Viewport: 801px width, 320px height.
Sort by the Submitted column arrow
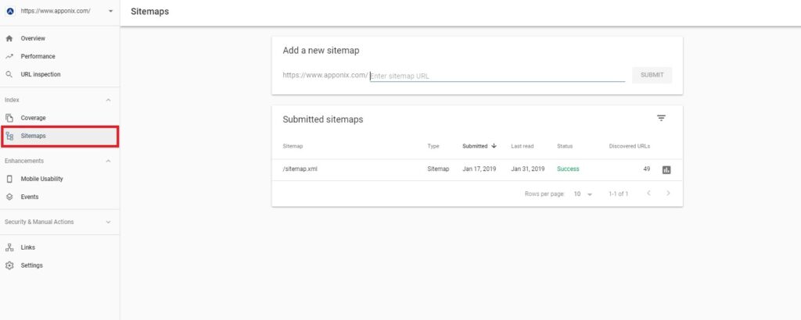click(494, 146)
